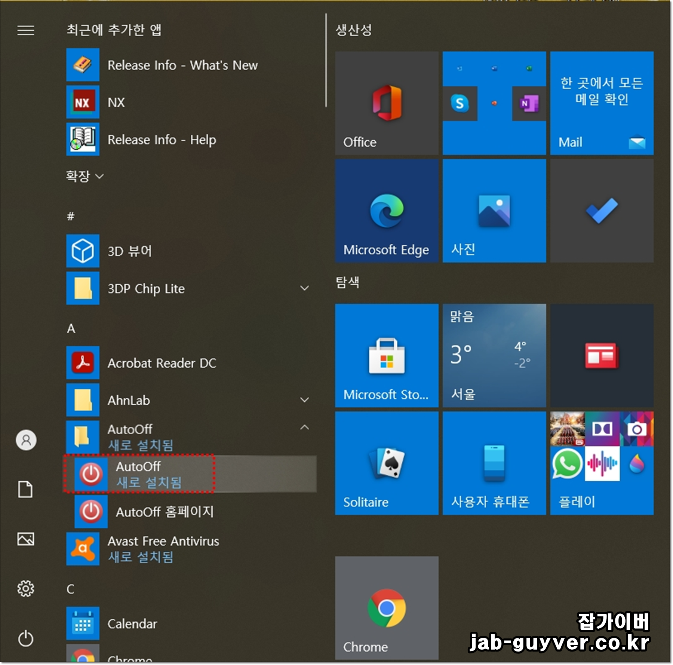Screen dimensions: 673x665
Task: Open the To Do checkmark tile
Action: [602, 211]
